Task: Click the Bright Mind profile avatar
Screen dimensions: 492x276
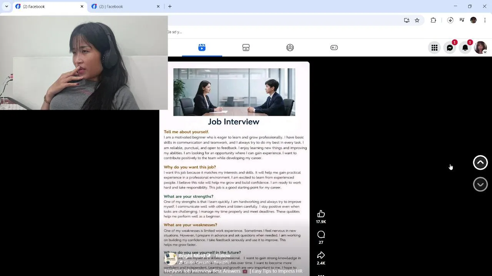Action: (171, 259)
